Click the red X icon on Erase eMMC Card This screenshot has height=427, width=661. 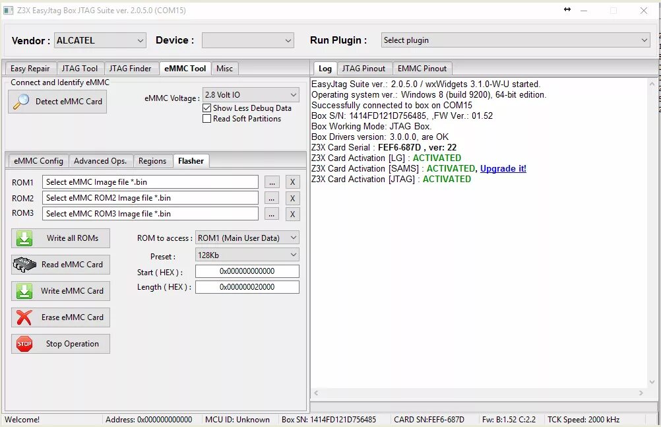[x=24, y=317]
